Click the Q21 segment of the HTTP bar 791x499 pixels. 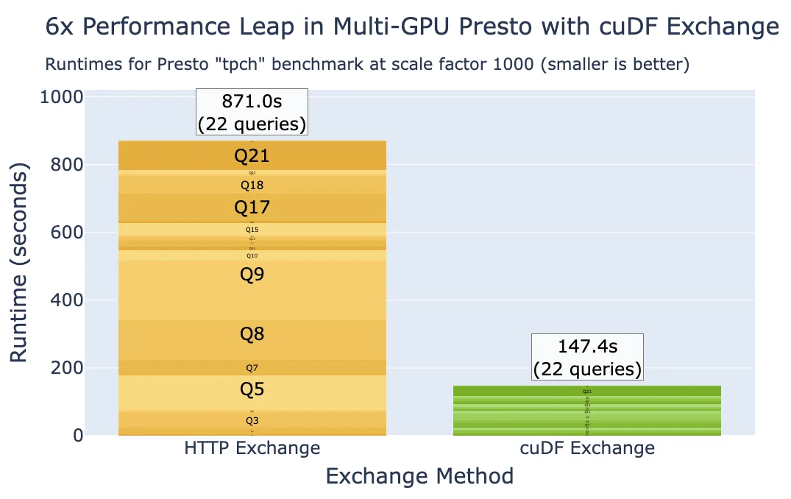[x=252, y=155]
